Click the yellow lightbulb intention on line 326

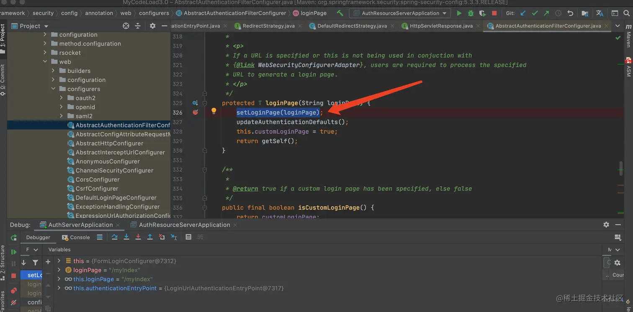tap(214, 111)
